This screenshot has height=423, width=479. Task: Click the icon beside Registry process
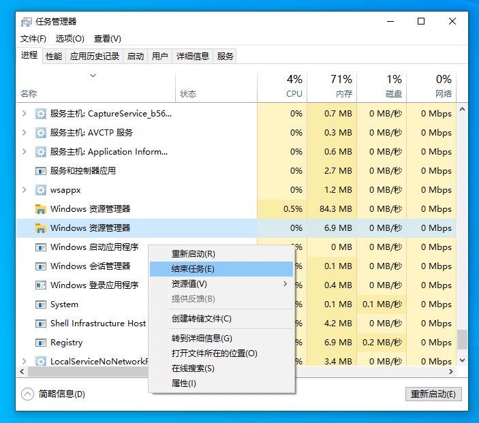[40, 343]
